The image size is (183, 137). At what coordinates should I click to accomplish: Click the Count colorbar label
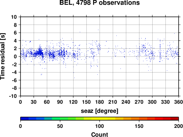point(100,134)
